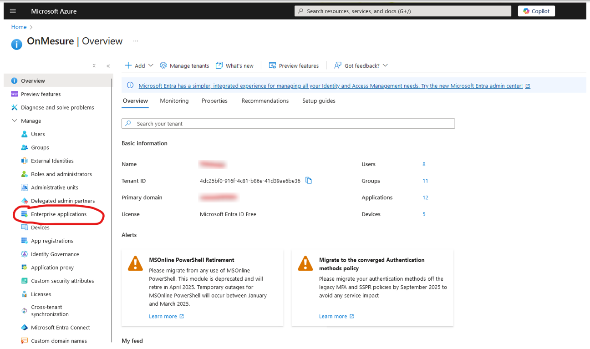Click Delegated admin partners icon
The height and width of the screenshot is (349, 590).
pos(25,201)
